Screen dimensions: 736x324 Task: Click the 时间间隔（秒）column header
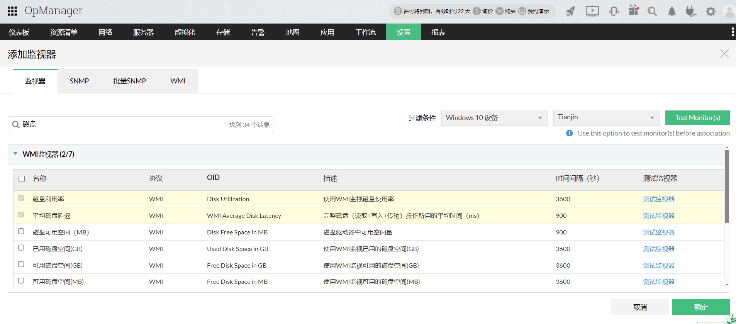(577, 178)
